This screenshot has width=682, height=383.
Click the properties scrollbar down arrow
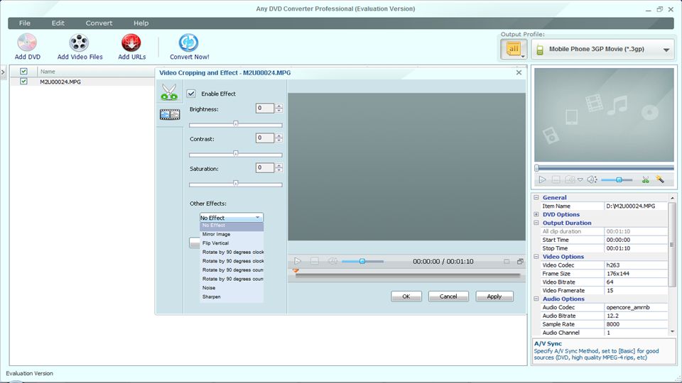(673, 332)
